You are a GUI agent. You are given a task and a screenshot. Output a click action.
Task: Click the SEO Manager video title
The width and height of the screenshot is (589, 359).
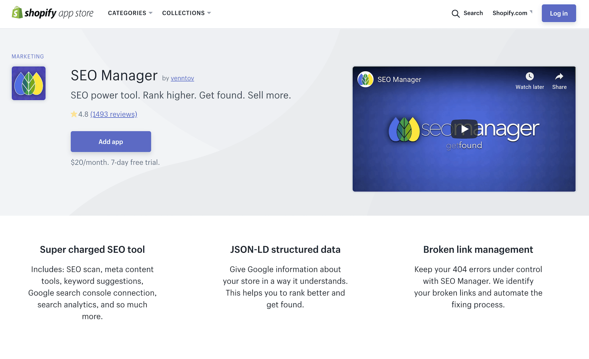pyautogui.click(x=399, y=79)
